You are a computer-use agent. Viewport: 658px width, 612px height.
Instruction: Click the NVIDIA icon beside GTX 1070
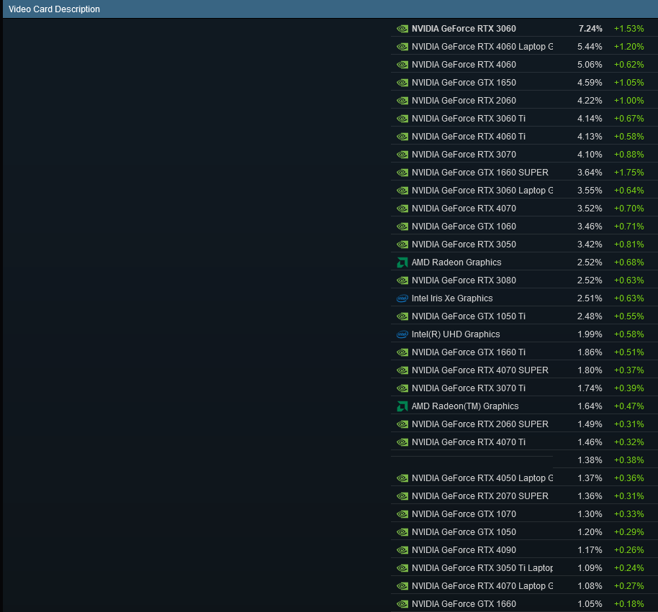click(402, 514)
